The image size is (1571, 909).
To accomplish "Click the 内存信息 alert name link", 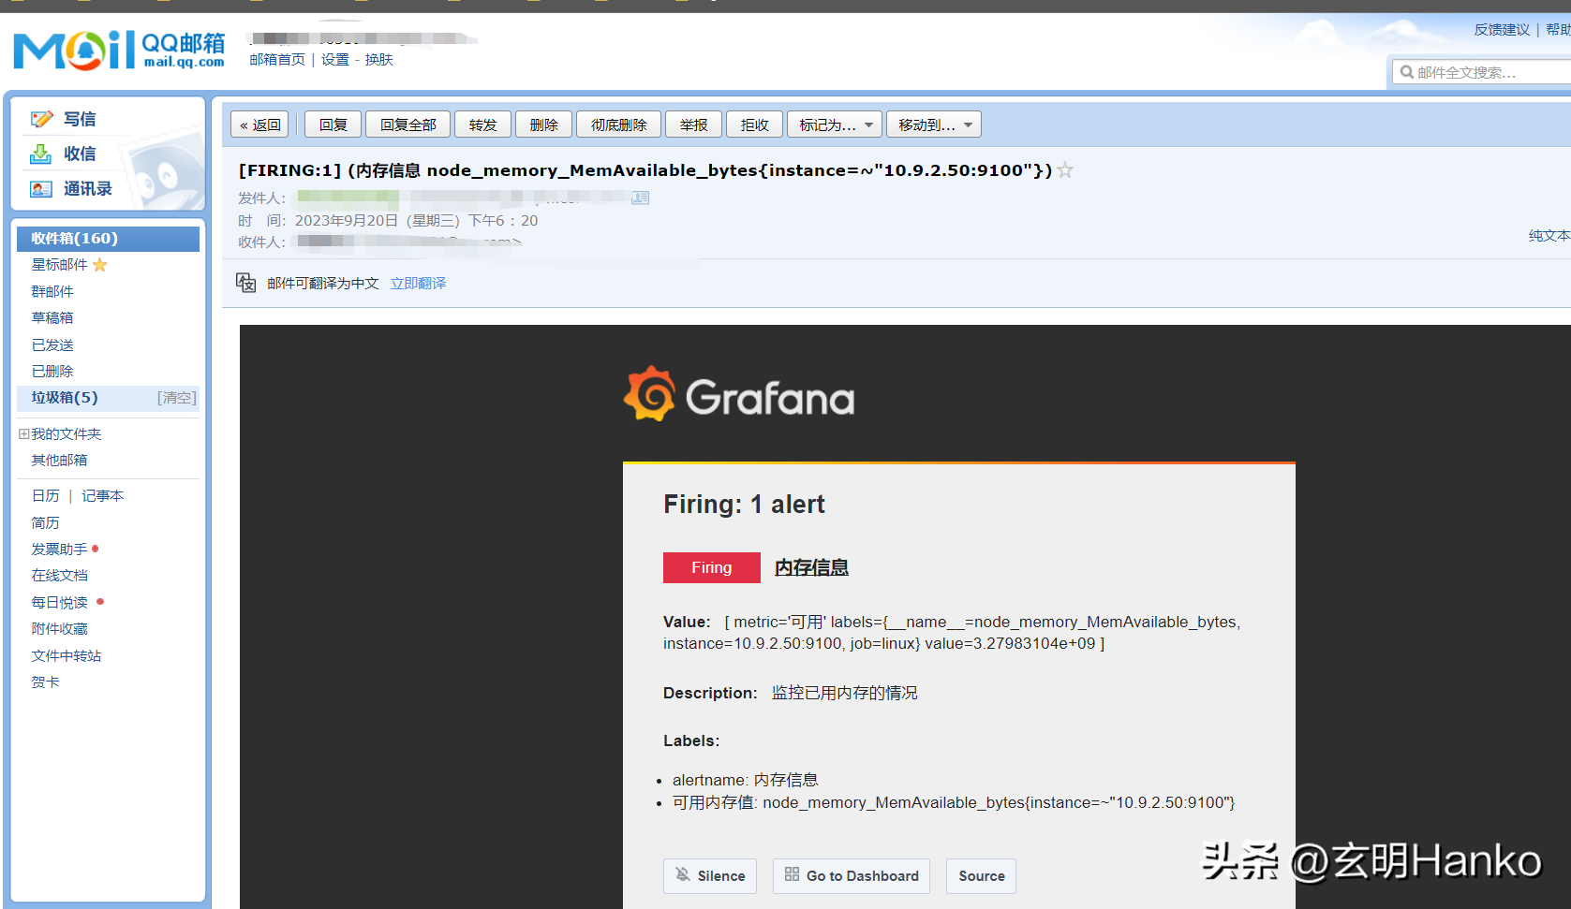I will [811, 567].
